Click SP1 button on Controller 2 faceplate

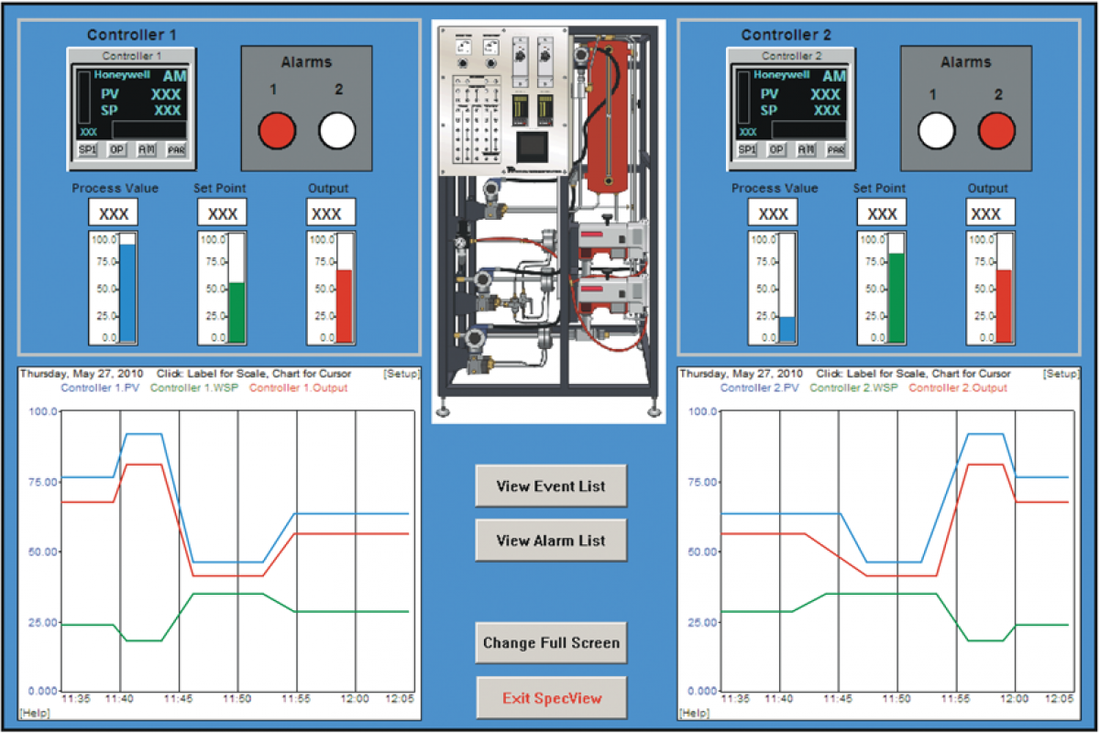[x=746, y=149]
